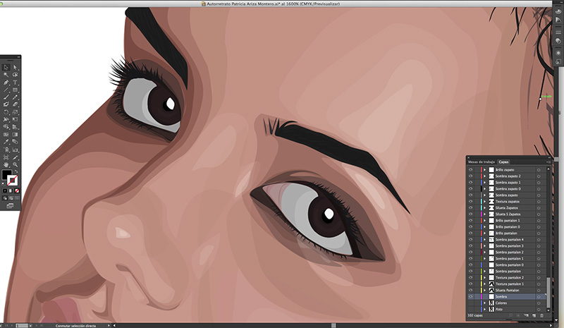Hide the Colores layer
Viewport: 564px width, 328px height.
pyautogui.click(x=470, y=303)
